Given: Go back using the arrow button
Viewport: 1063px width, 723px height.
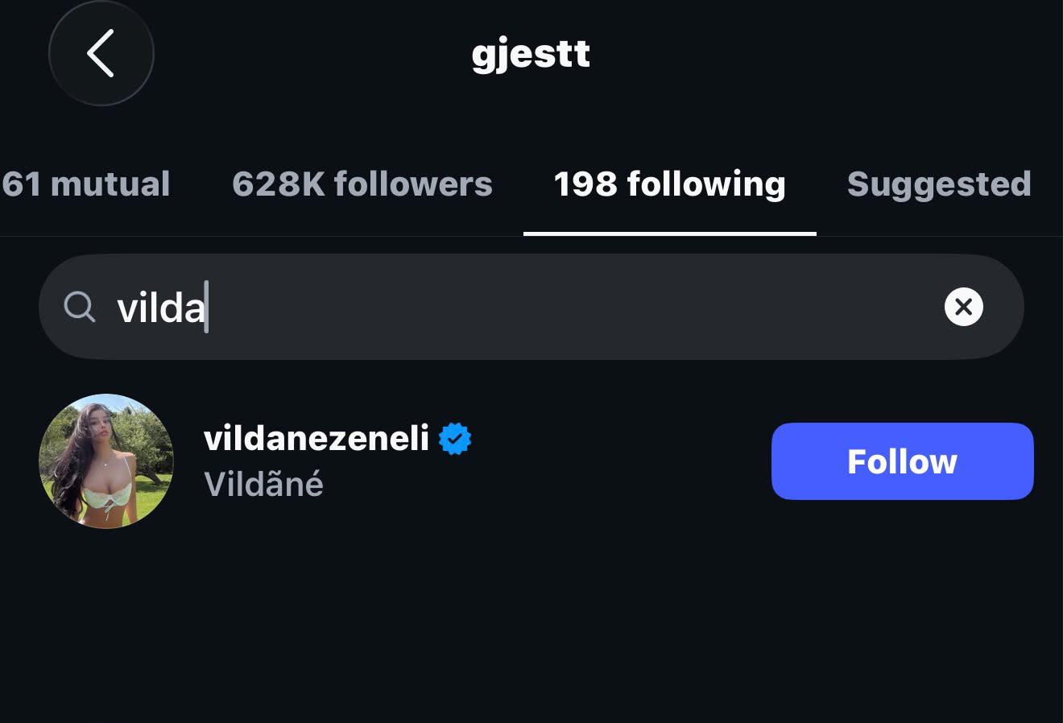Looking at the screenshot, I should pos(101,53).
